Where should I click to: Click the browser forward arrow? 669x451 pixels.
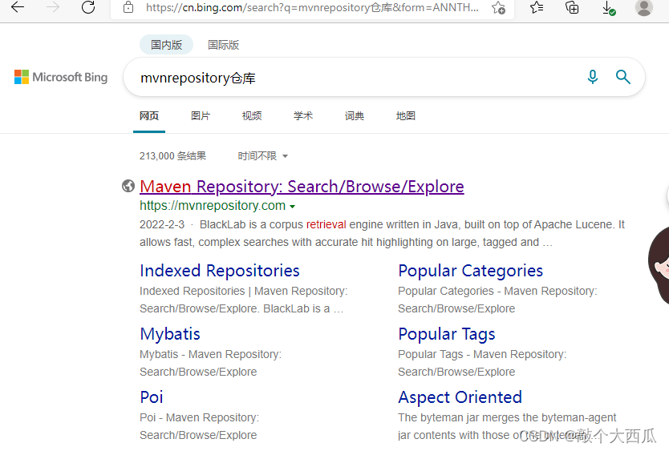[x=53, y=7]
